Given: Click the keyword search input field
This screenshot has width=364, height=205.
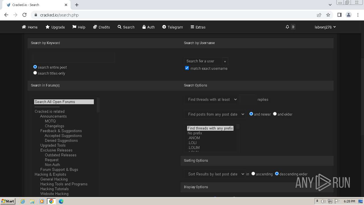Looking at the screenshot, I should click(73, 58).
